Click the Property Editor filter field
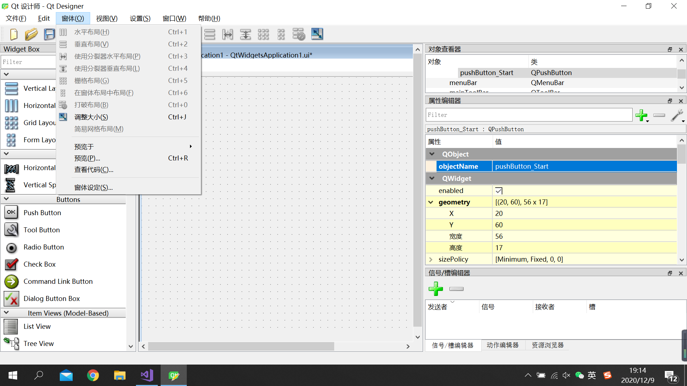The width and height of the screenshot is (687, 386). pos(529,115)
